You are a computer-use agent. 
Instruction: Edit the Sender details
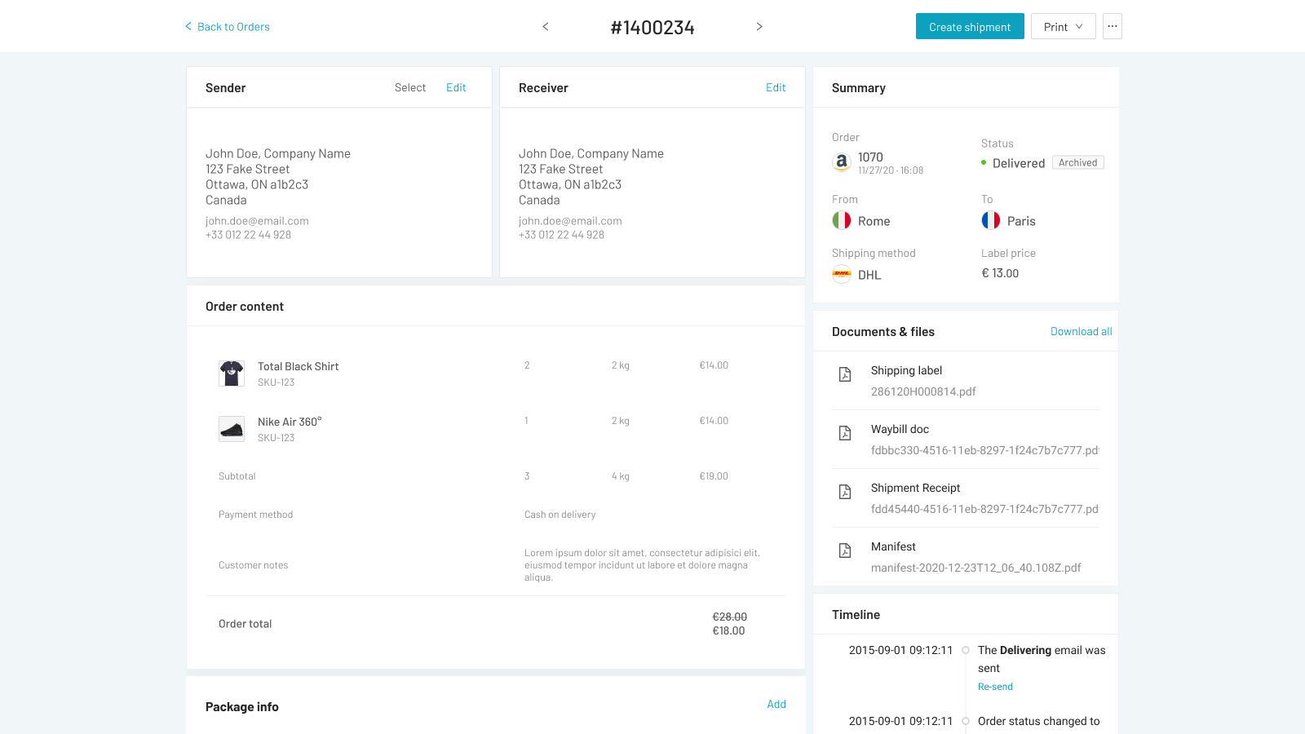pos(456,87)
